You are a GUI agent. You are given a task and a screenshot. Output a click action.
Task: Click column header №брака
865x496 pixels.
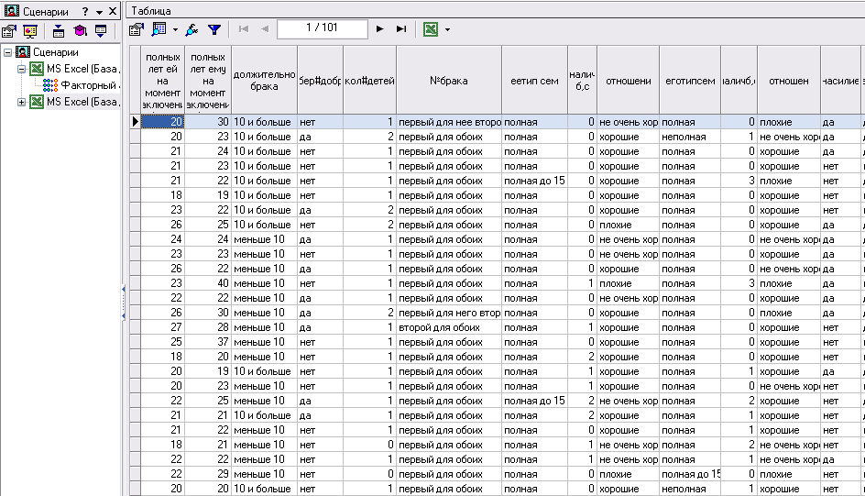(x=449, y=81)
